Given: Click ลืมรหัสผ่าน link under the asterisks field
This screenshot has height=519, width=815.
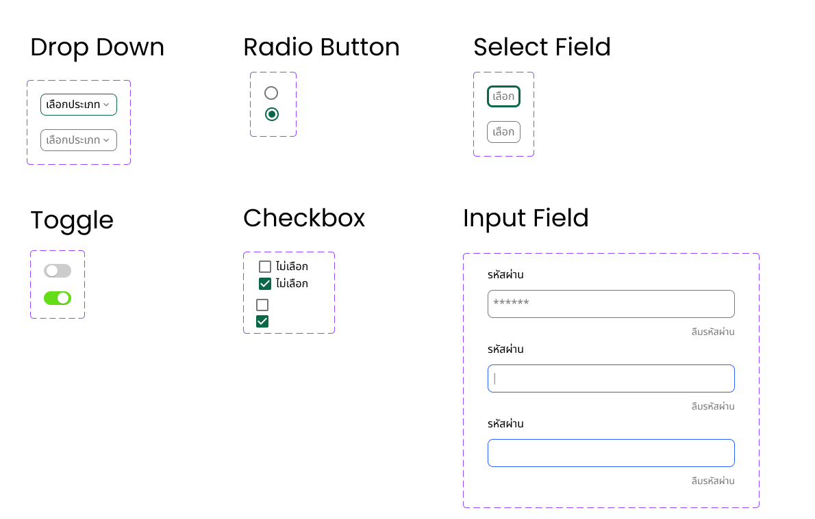Looking at the screenshot, I should click(x=713, y=332).
